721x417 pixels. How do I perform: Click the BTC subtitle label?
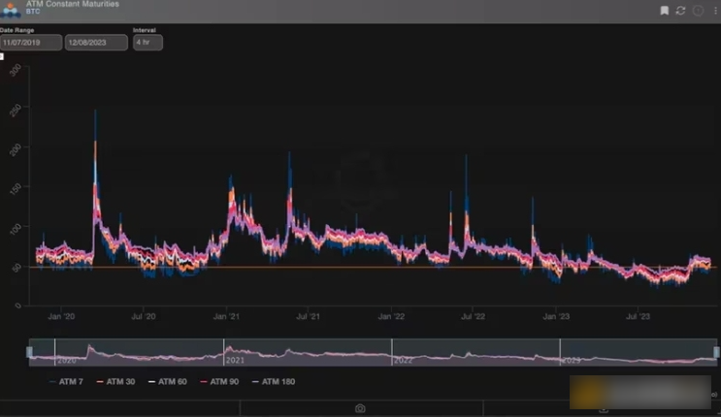point(34,15)
